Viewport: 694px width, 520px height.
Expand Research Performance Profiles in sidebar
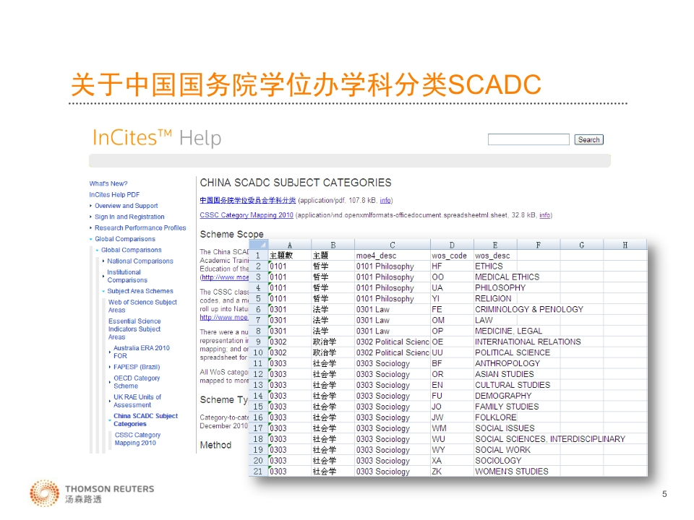pos(140,227)
